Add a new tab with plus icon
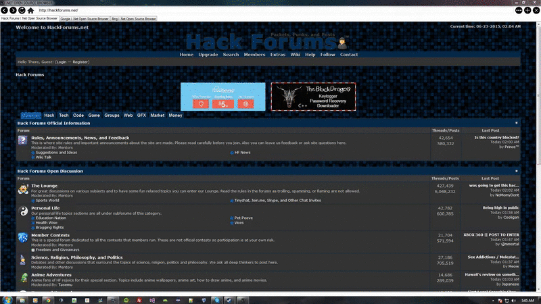The height and width of the screenshot is (304, 541). point(527,10)
